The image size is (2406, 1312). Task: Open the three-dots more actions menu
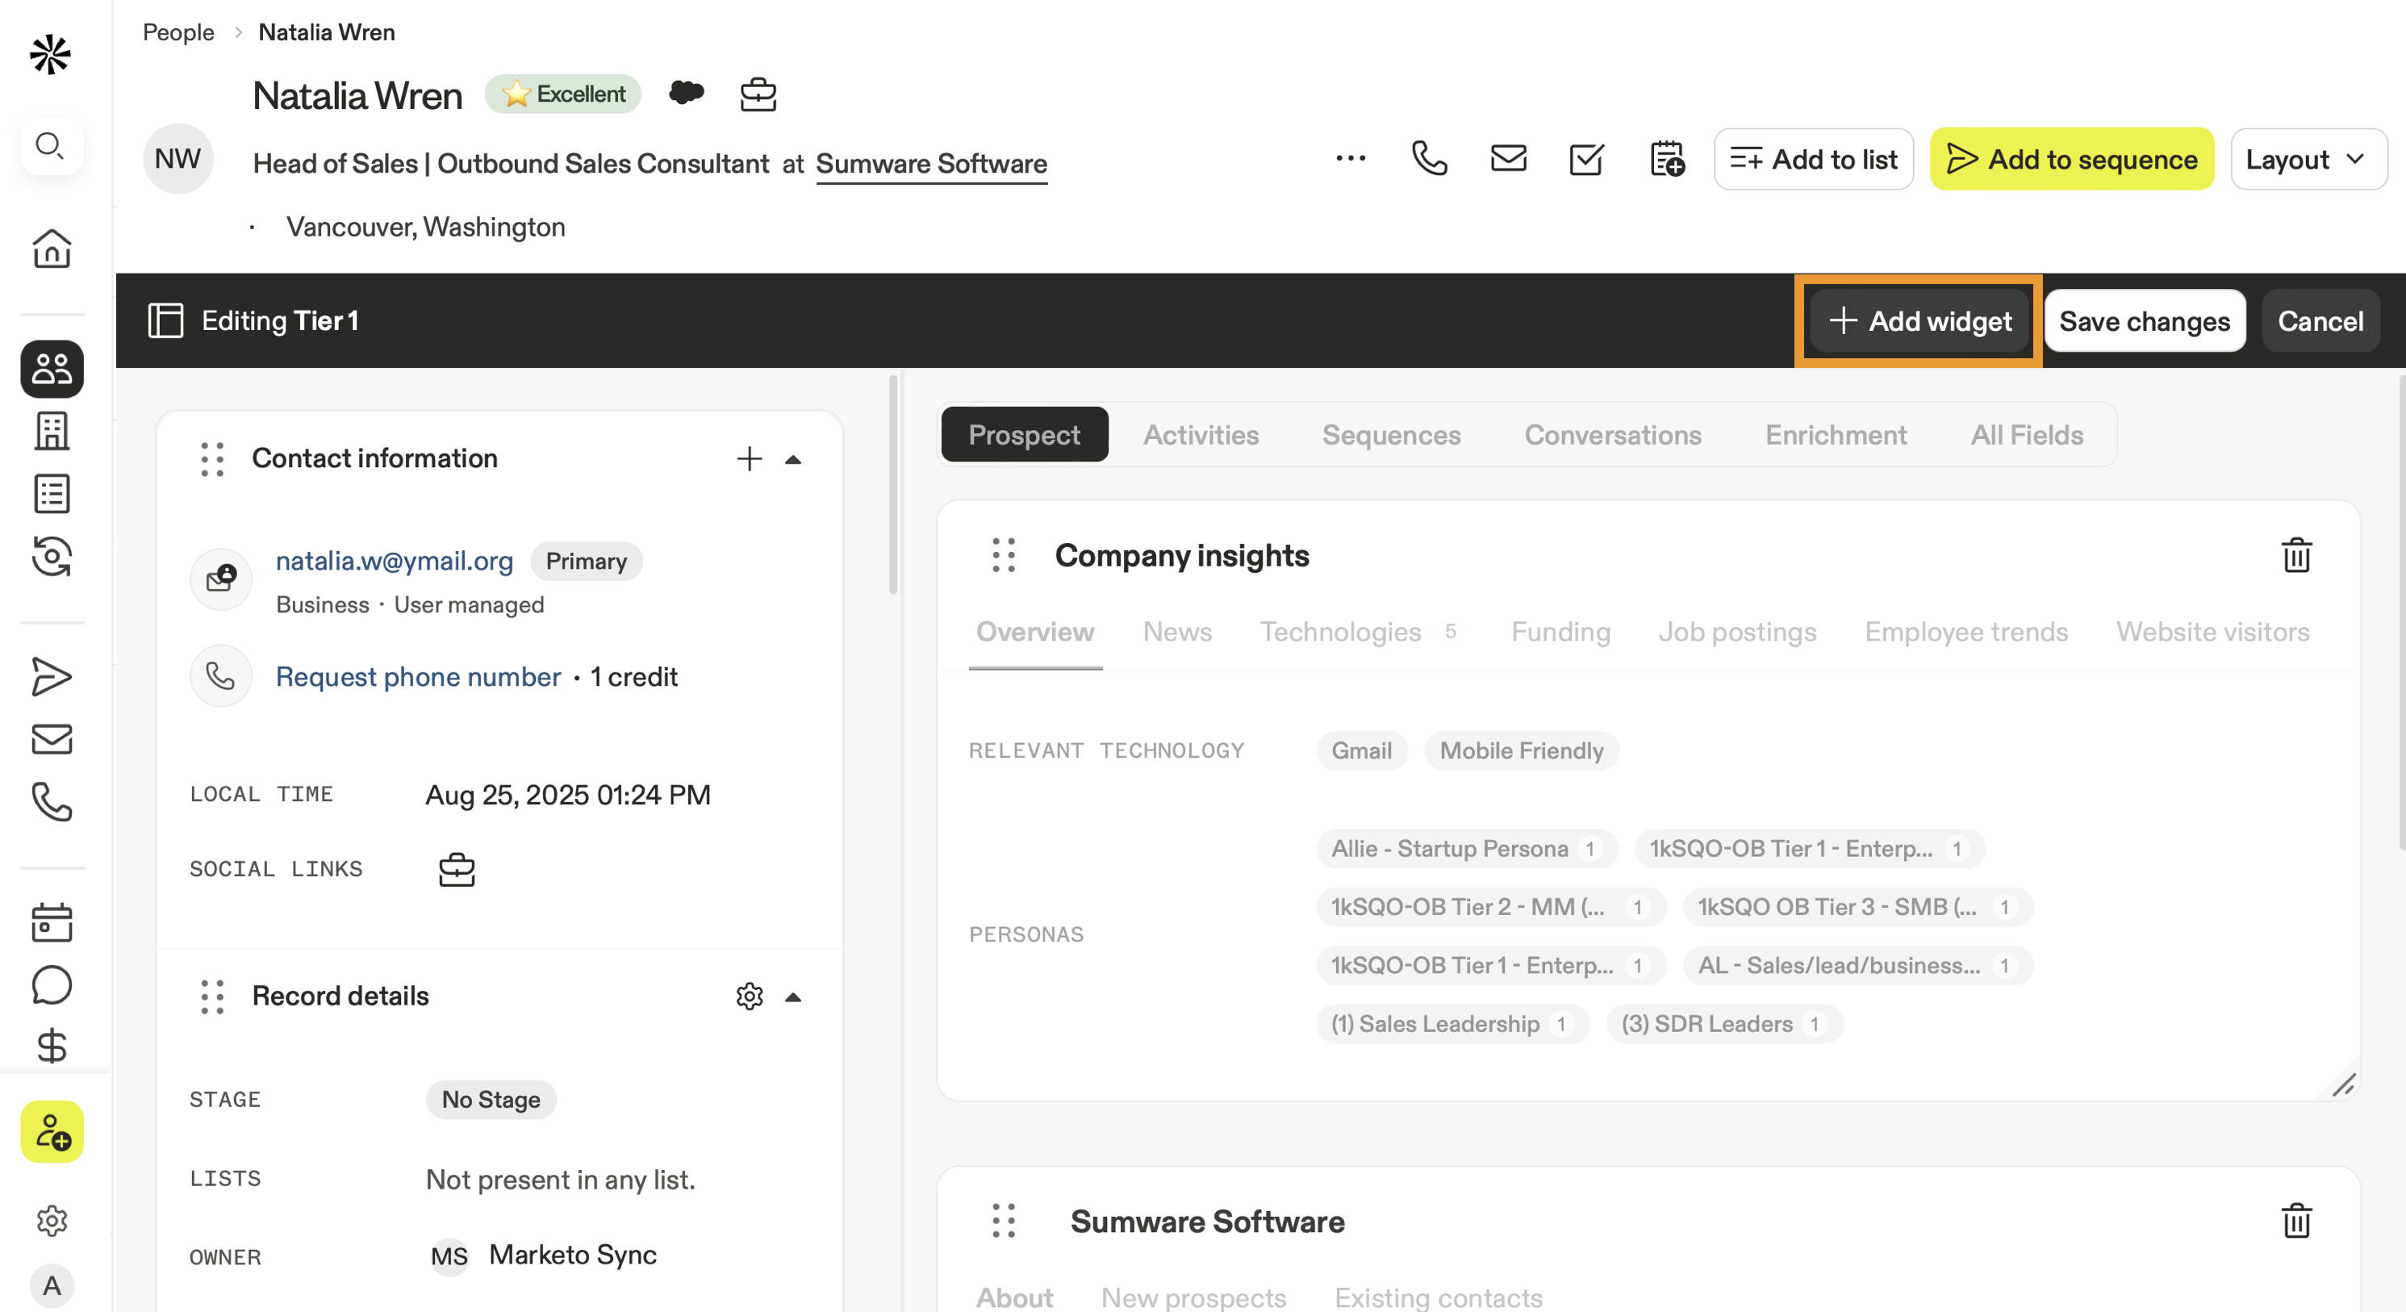(x=1351, y=159)
